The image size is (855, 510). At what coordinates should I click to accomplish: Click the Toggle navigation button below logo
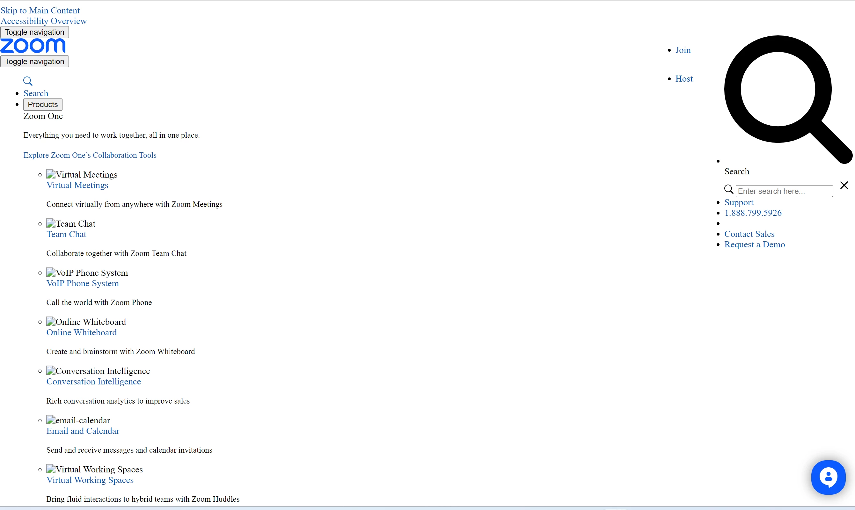tap(34, 62)
